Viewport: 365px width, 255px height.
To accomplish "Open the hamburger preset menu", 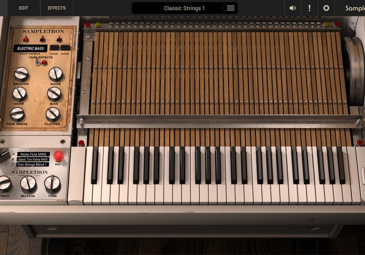I will pyautogui.click(x=230, y=8).
